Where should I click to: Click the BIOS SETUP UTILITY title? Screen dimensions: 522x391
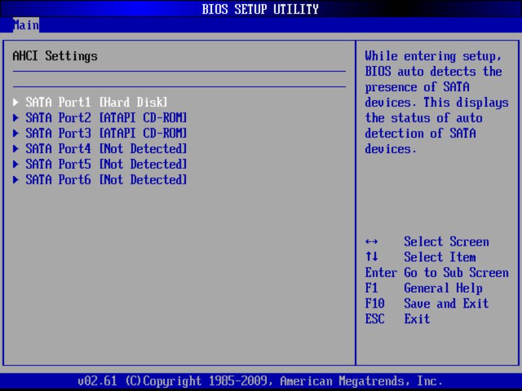coord(260,9)
